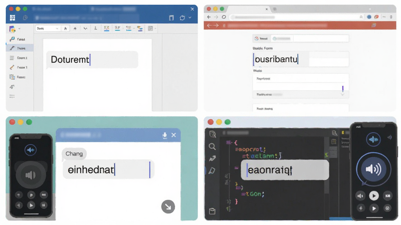Select the pen tool in document sidebar
This screenshot has height=225, width=401.
pos(20,48)
